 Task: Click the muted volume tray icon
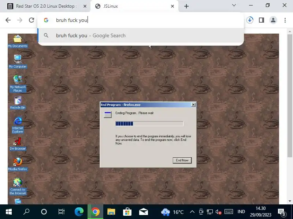coord(218,212)
